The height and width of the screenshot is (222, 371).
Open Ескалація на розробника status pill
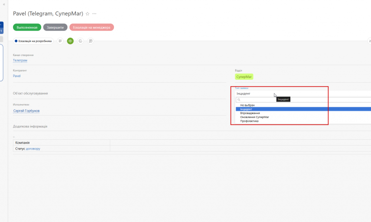point(33,41)
